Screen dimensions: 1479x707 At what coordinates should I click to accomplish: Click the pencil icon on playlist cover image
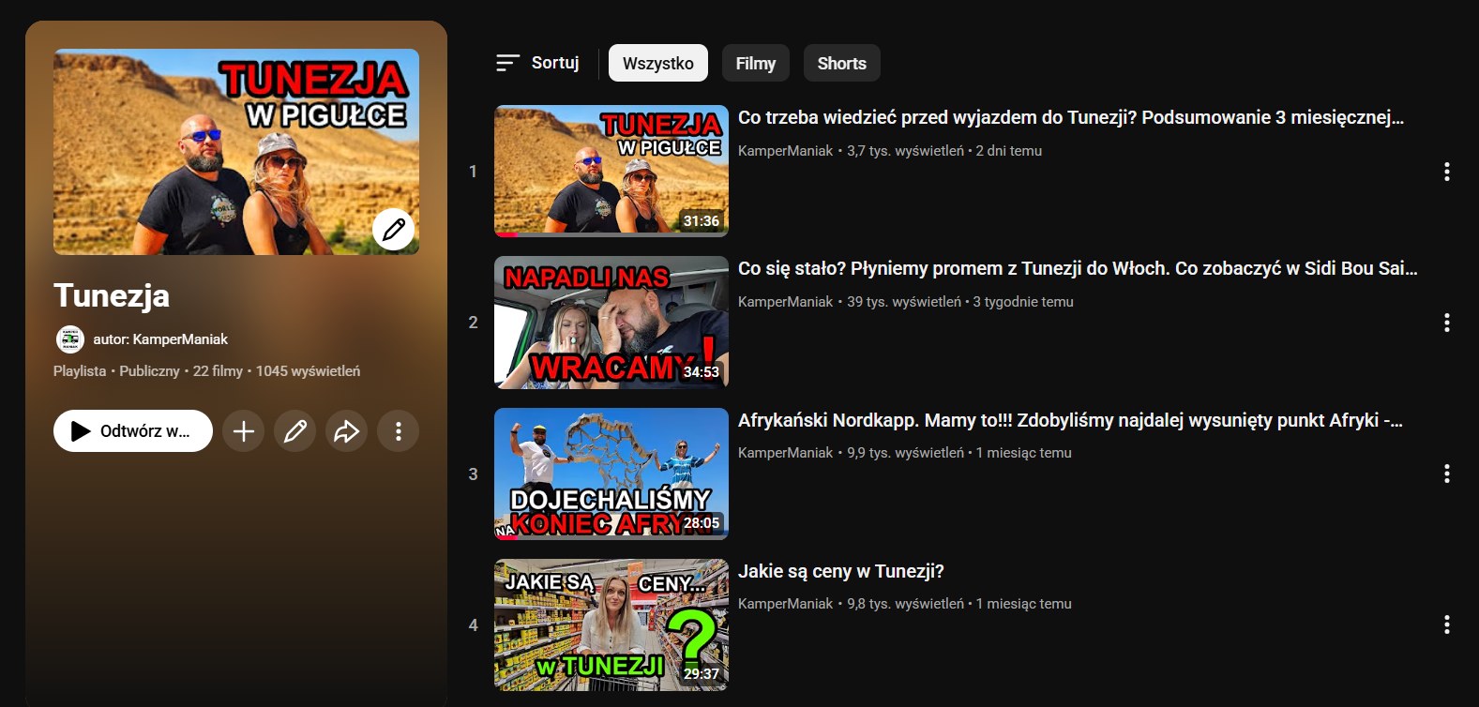pyautogui.click(x=393, y=229)
